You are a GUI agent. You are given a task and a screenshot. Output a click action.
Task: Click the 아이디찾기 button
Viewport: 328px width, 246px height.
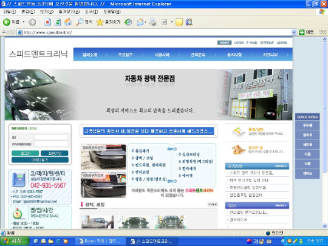coord(40,160)
